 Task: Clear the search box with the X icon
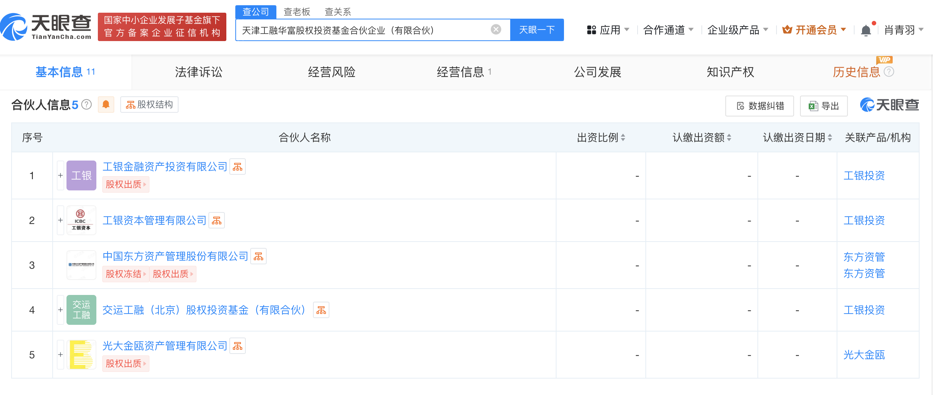[496, 30]
